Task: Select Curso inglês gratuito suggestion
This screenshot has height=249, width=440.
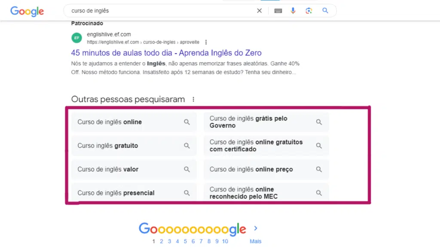Action: 134,146
